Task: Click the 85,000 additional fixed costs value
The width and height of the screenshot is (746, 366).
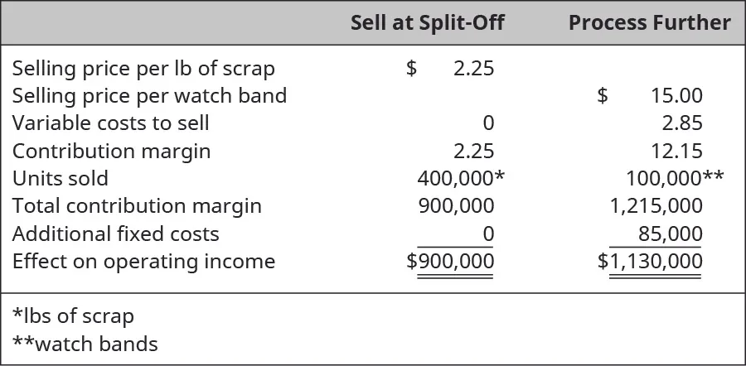Action: pyautogui.click(x=670, y=234)
